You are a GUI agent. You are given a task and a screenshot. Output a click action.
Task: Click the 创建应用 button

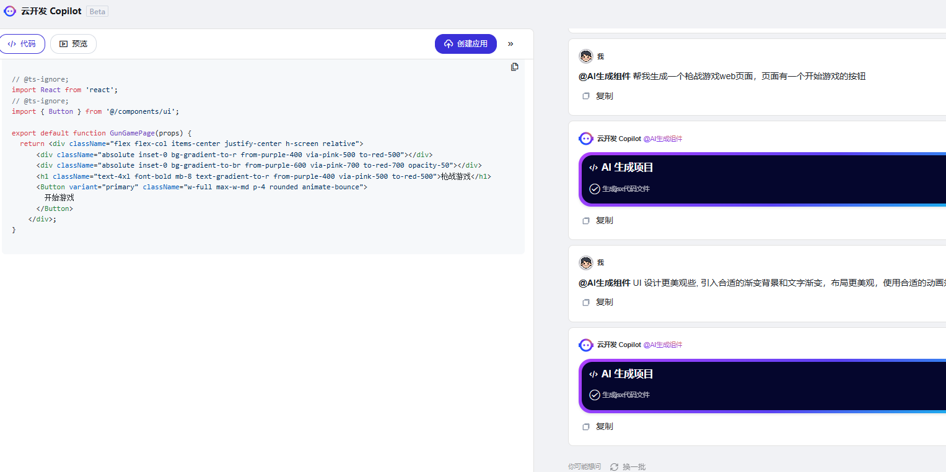coord(466,44)
